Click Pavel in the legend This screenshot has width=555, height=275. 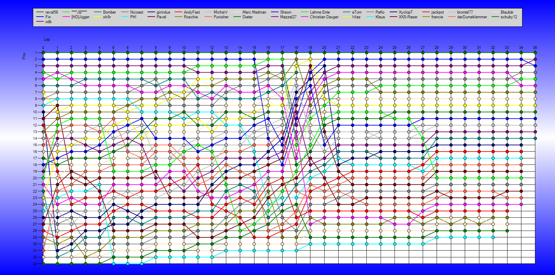coord(157,17)
